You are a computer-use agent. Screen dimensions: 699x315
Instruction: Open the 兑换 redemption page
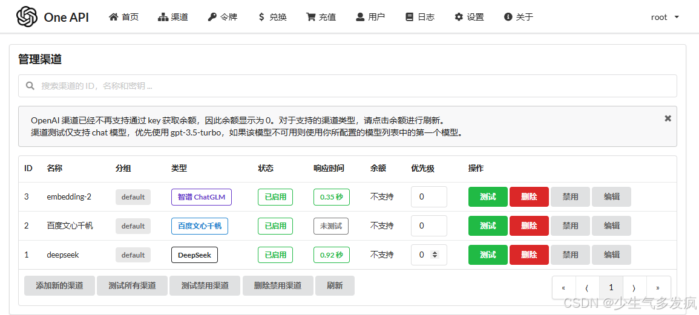pyautogui.click(x=272, y=17)
